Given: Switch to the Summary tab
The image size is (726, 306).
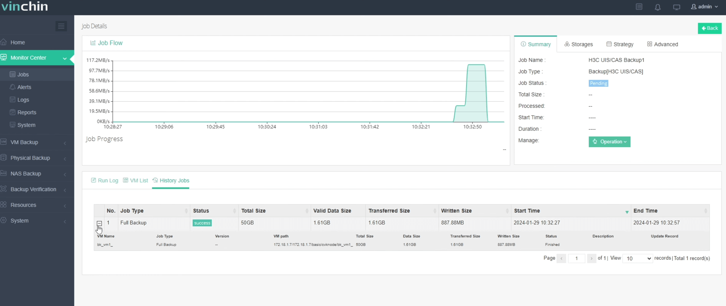Looking at the screenshot, I should 535,44.
